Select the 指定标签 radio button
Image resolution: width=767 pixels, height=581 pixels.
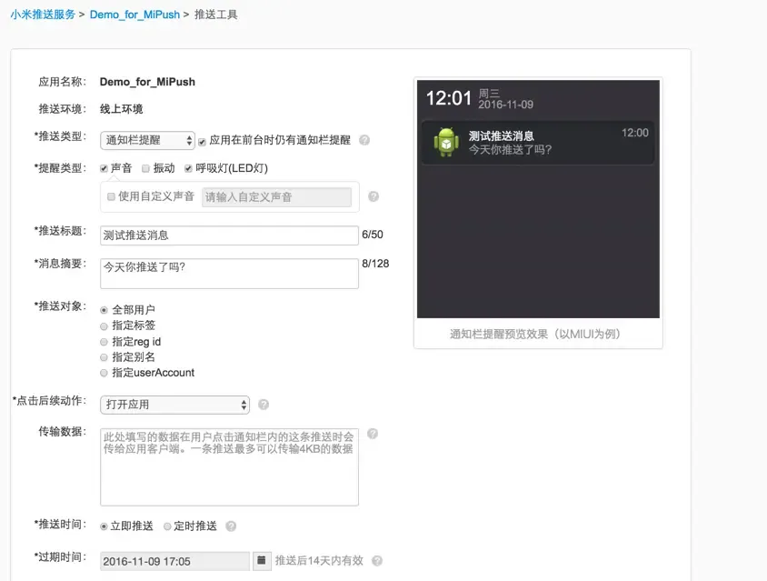coord(104,326)
